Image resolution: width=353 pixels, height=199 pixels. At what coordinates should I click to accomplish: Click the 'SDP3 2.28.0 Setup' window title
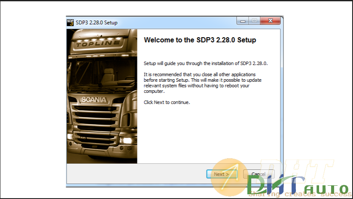pyautogui.click(x=97, y=23)
